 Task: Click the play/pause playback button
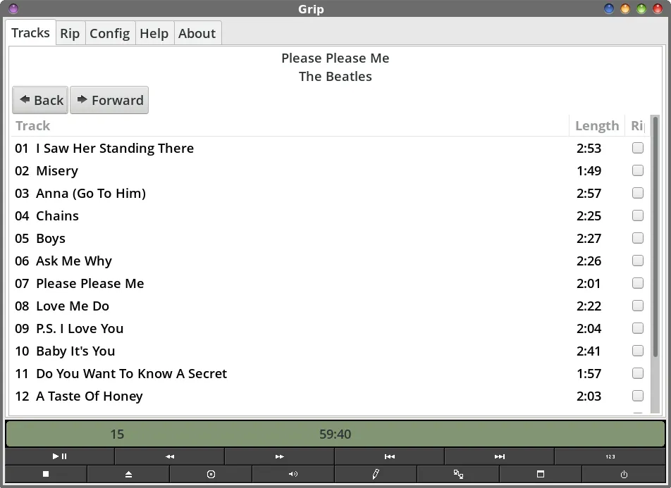coord(59,456)
